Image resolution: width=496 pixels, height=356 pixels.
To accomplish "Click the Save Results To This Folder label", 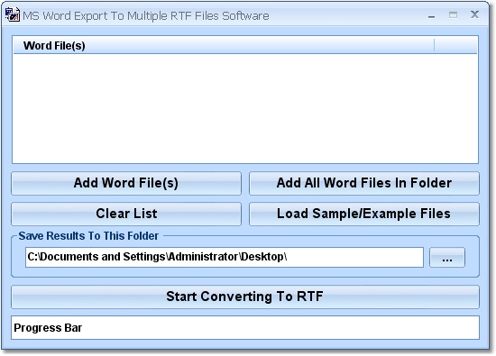I will coord(88,236).
